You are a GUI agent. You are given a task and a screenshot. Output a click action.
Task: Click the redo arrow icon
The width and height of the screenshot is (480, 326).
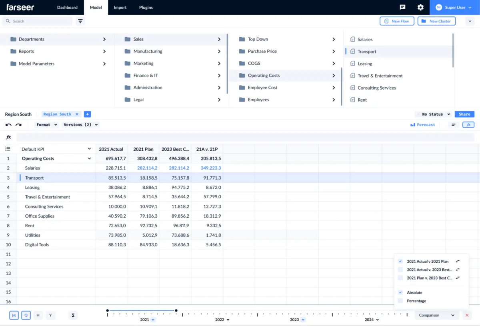18,125
